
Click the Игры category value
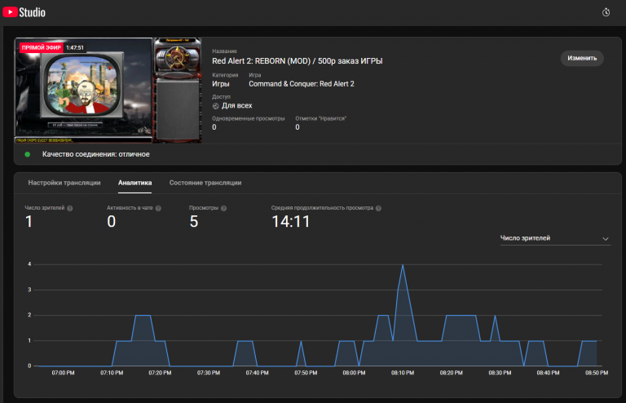pyautogui.click(x=221, y=84)
